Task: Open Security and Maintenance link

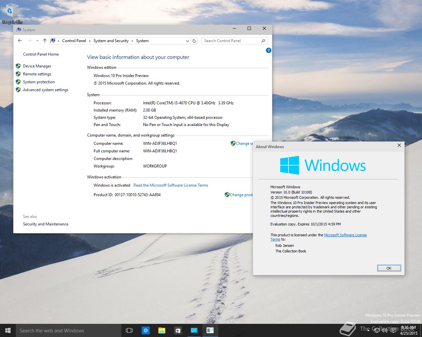Action: (x=45, y=224)
